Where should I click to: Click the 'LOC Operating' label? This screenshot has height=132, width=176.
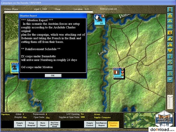[73, 114]
